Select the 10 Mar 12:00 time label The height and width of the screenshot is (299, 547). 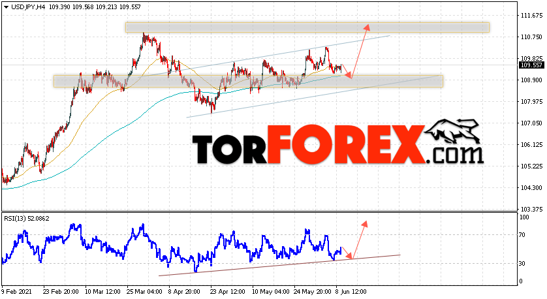[102, 291]
